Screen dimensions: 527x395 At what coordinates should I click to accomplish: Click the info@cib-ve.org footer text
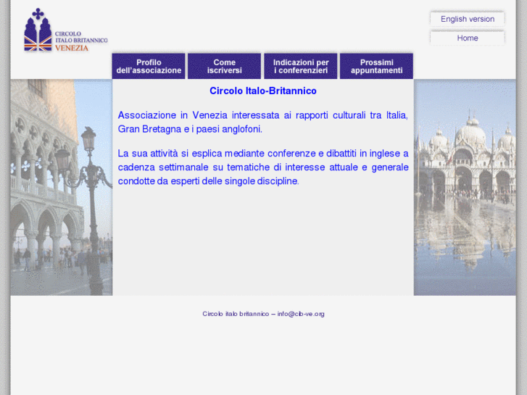pos(301,314)
